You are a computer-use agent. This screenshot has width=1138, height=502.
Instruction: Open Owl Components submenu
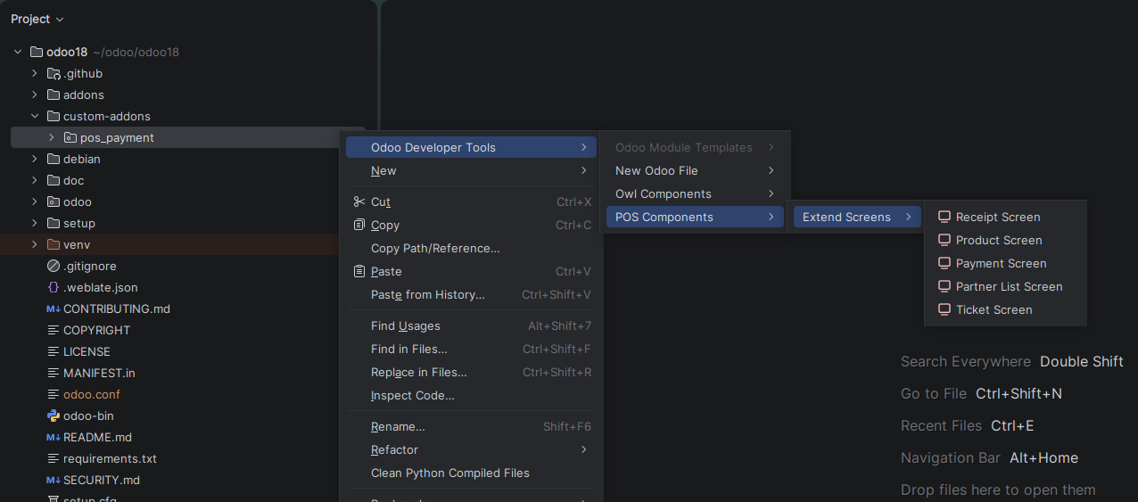pyautogui.click(x=695, y=193)
